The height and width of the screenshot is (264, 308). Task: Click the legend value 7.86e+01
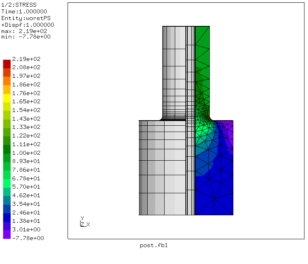(26, 170)
